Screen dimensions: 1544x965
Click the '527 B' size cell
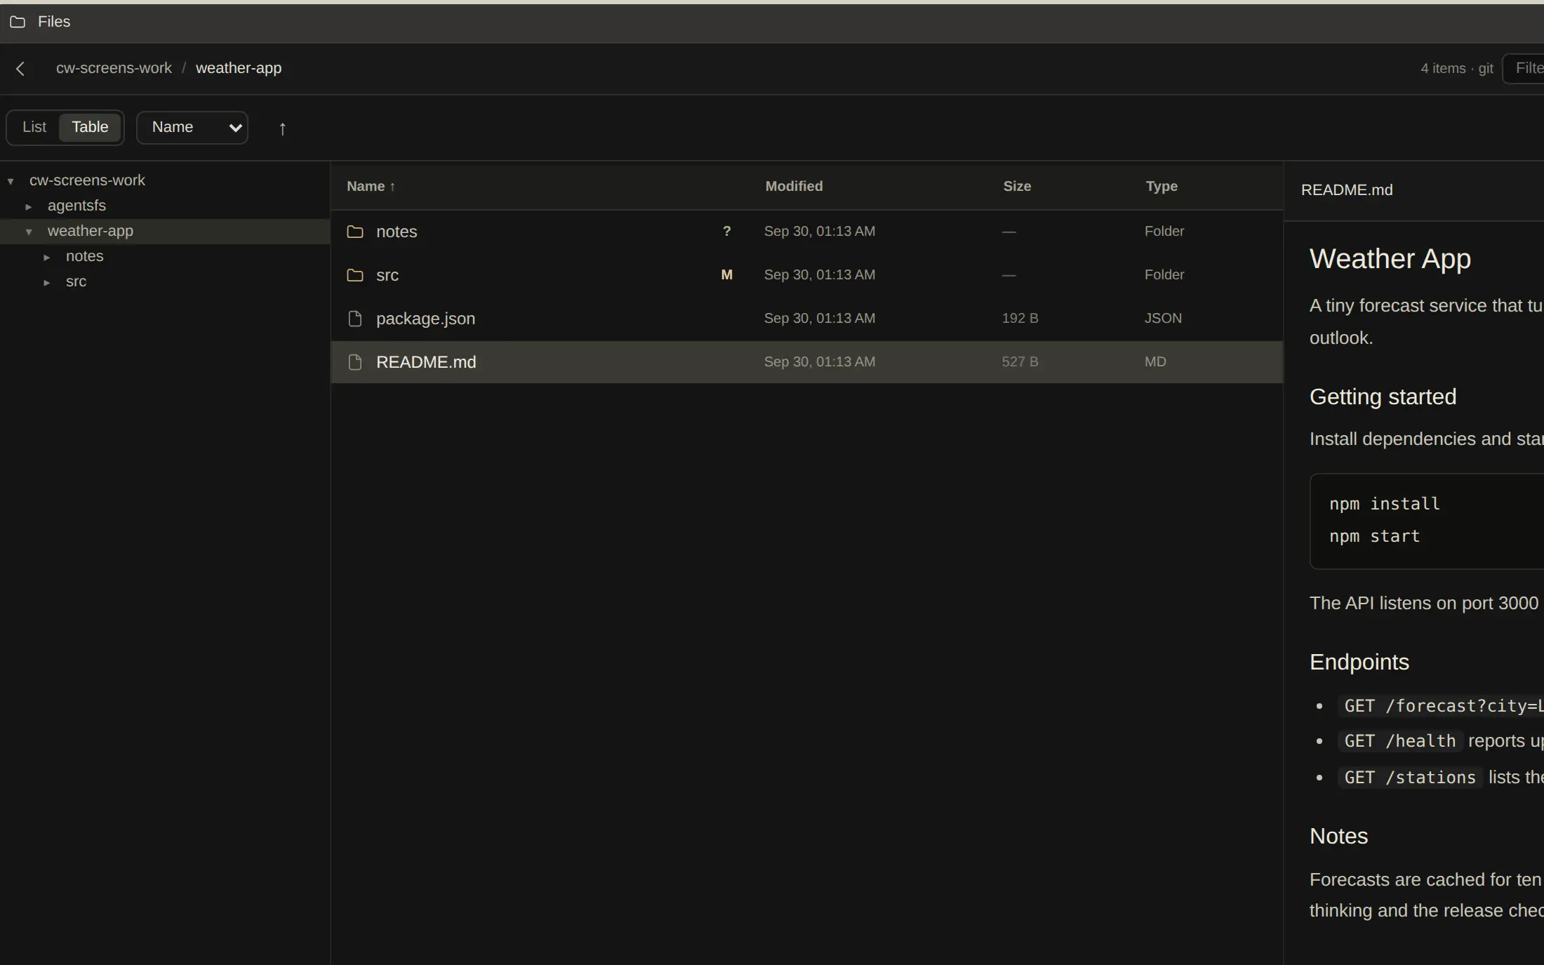[x=1020, y=361]
